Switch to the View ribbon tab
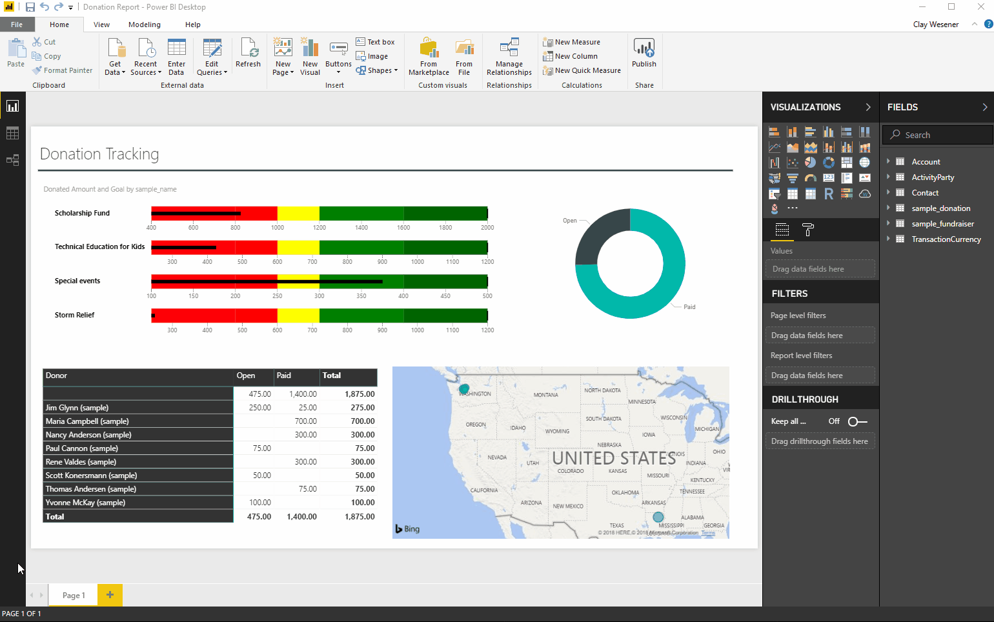 (101, 25)
